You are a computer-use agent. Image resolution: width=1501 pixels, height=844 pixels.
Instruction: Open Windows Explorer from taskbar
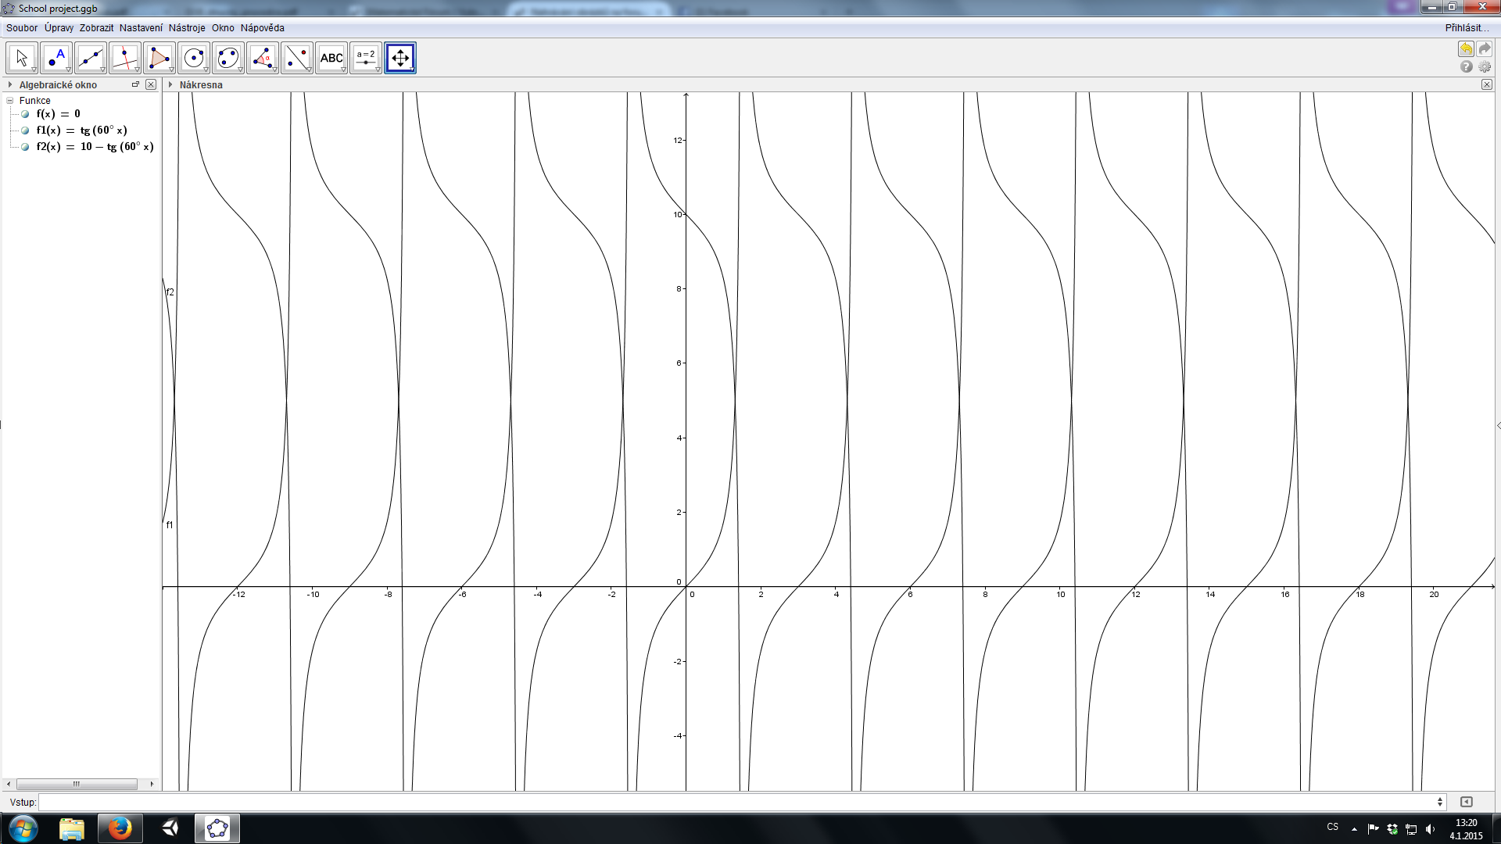point(72,828)
